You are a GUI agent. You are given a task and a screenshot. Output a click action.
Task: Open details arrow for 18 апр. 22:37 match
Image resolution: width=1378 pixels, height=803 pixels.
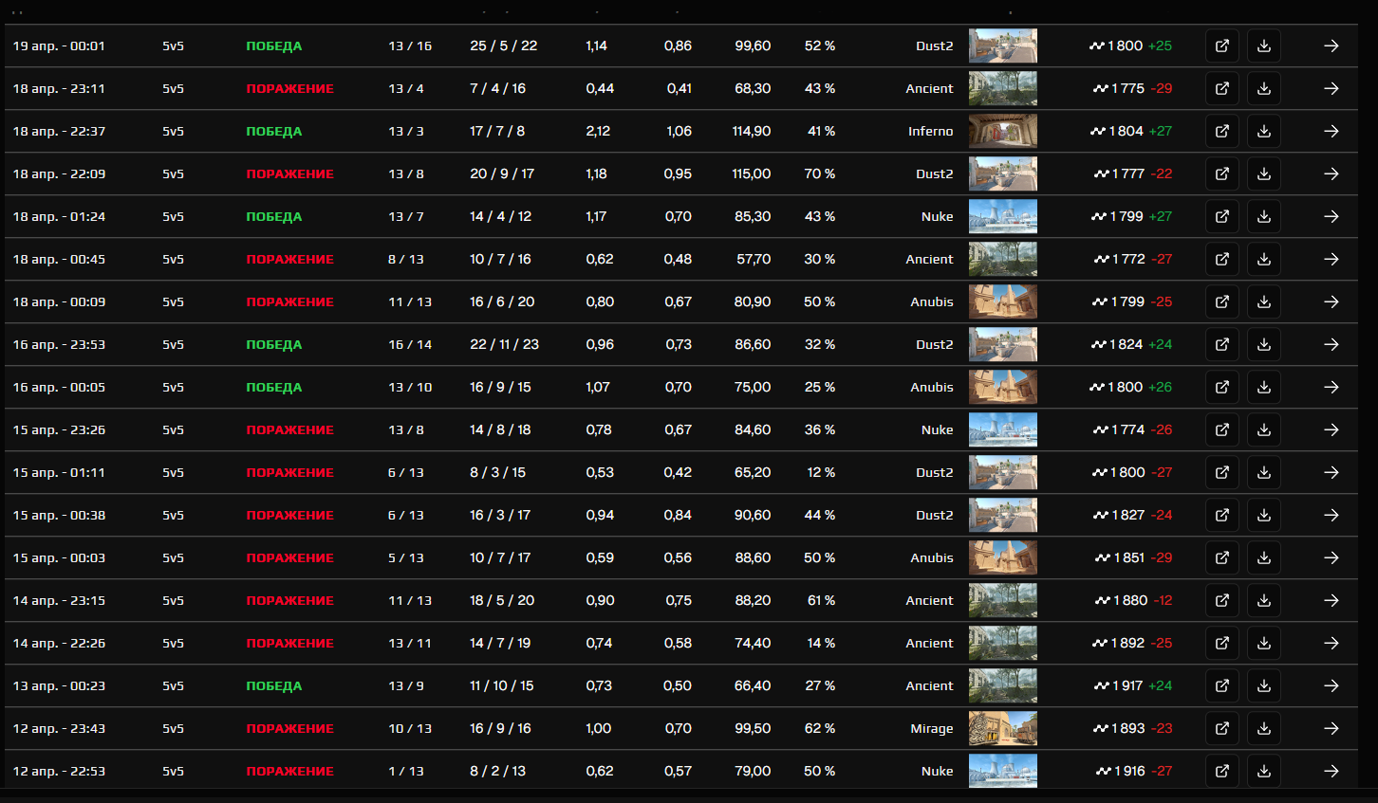click(1331, 131)
